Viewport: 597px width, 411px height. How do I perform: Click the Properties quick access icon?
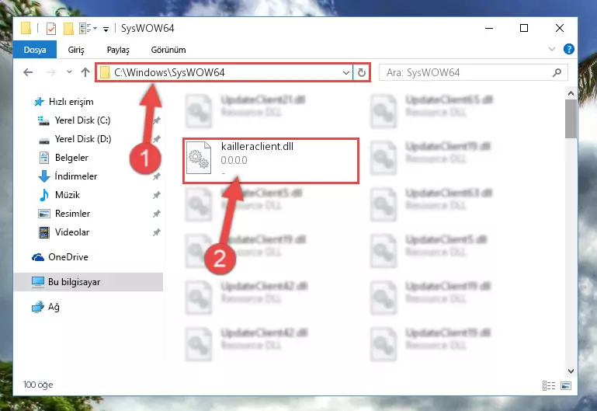[x=51, y=29]
